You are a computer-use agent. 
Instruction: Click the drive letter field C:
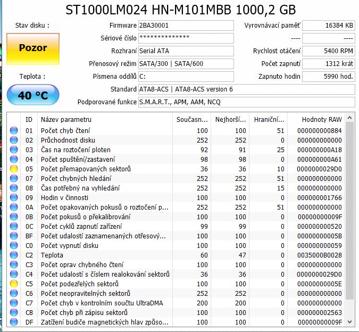(186, 77)
